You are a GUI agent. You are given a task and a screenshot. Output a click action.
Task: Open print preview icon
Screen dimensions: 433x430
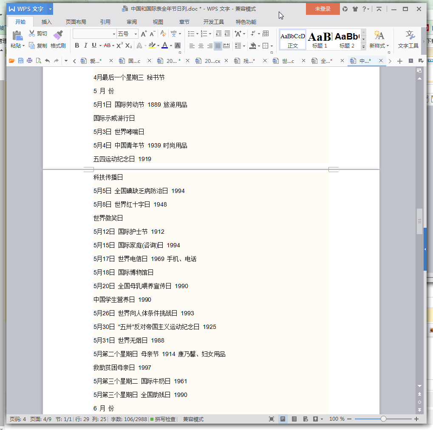coord(38,61)
